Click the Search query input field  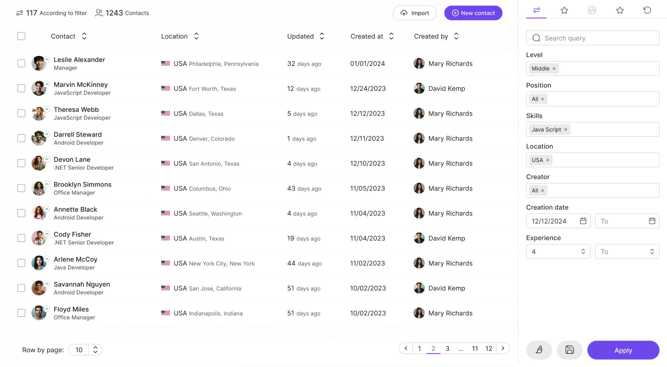(592, 38)
